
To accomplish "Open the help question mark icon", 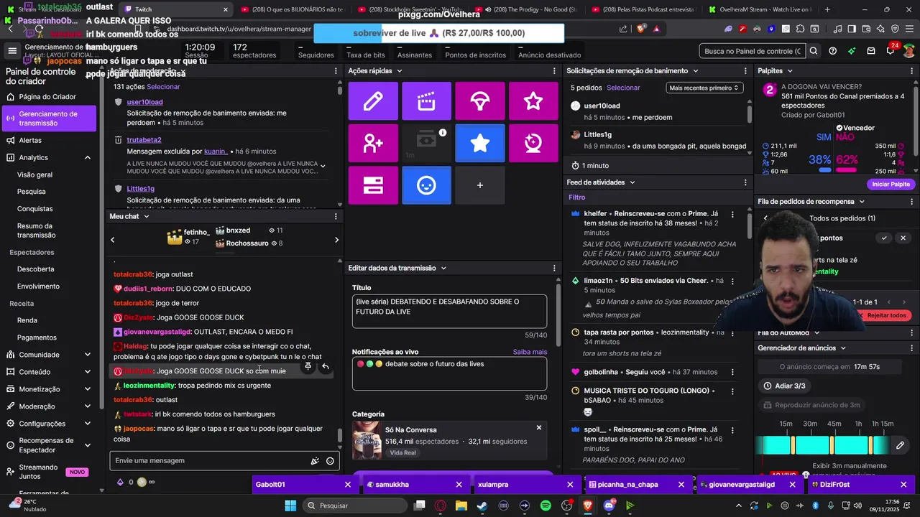I will point(832,51).
